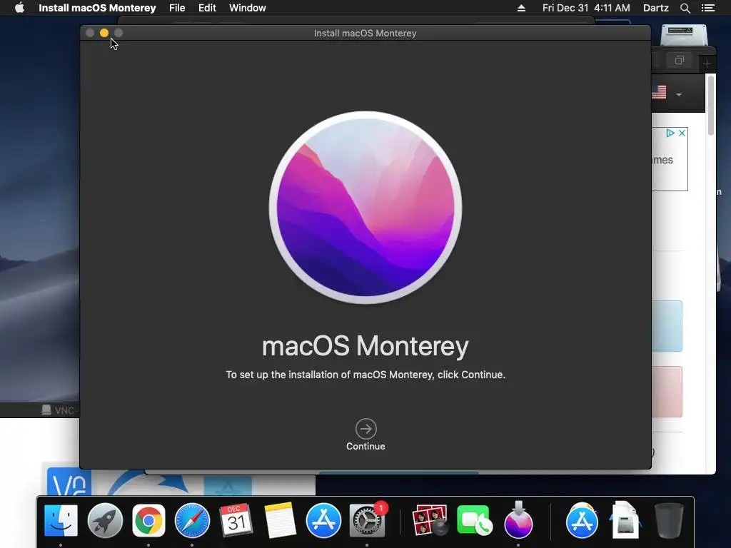Open Notes app in the Dock
Viewport: 731px width, 548px height.
pos(280,520)
